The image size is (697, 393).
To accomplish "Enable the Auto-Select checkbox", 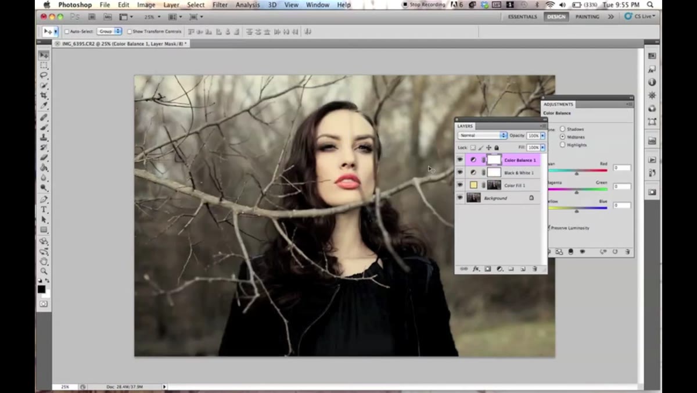I will (x=67, y=31).
